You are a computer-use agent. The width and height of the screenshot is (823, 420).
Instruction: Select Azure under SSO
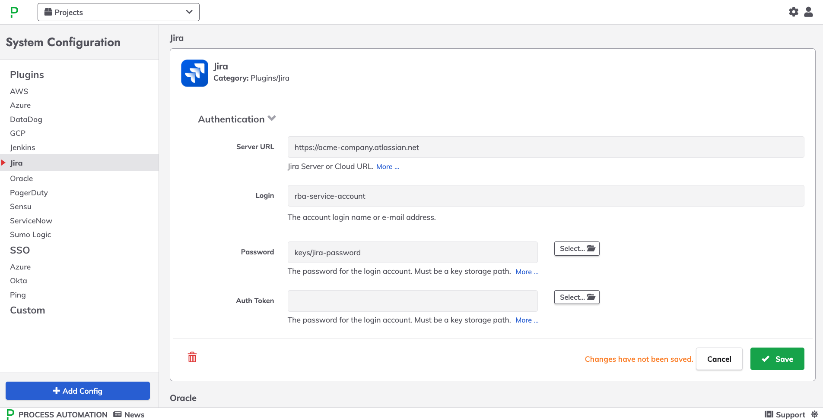click(x=20, y=267)
